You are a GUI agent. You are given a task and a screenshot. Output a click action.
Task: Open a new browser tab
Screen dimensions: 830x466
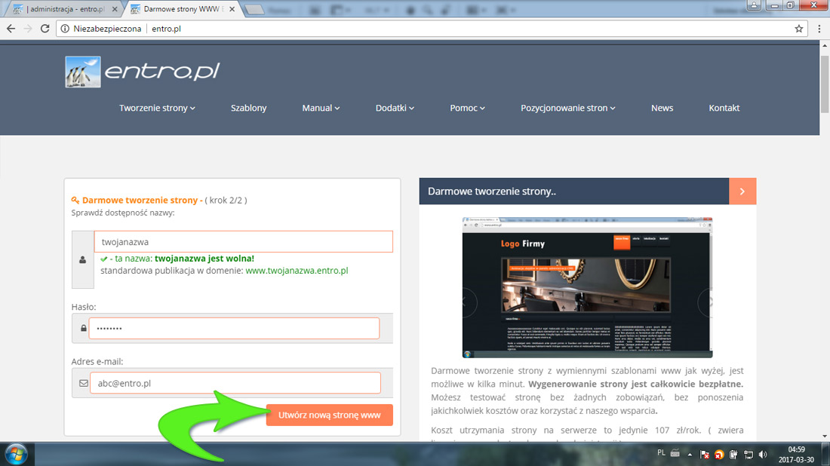coord(254,10)
